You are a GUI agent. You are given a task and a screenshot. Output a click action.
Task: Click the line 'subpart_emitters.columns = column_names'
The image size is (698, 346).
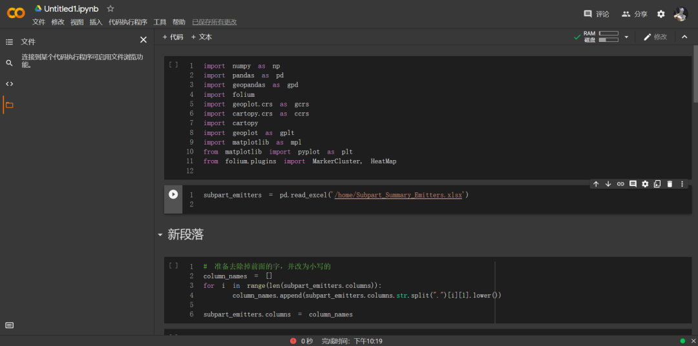(278, 314)
